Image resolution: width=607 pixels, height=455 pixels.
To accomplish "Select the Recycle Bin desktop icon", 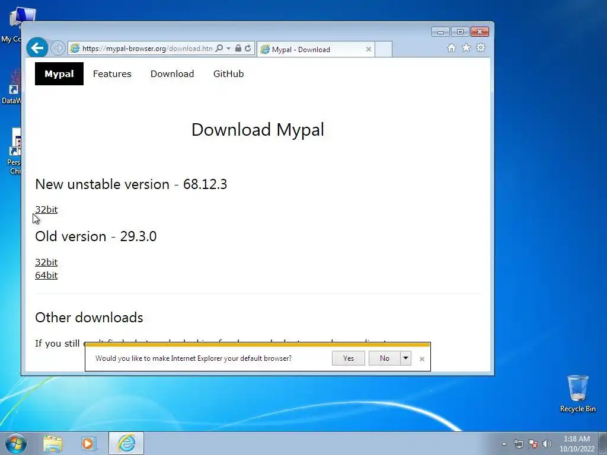I will point(577,394).
